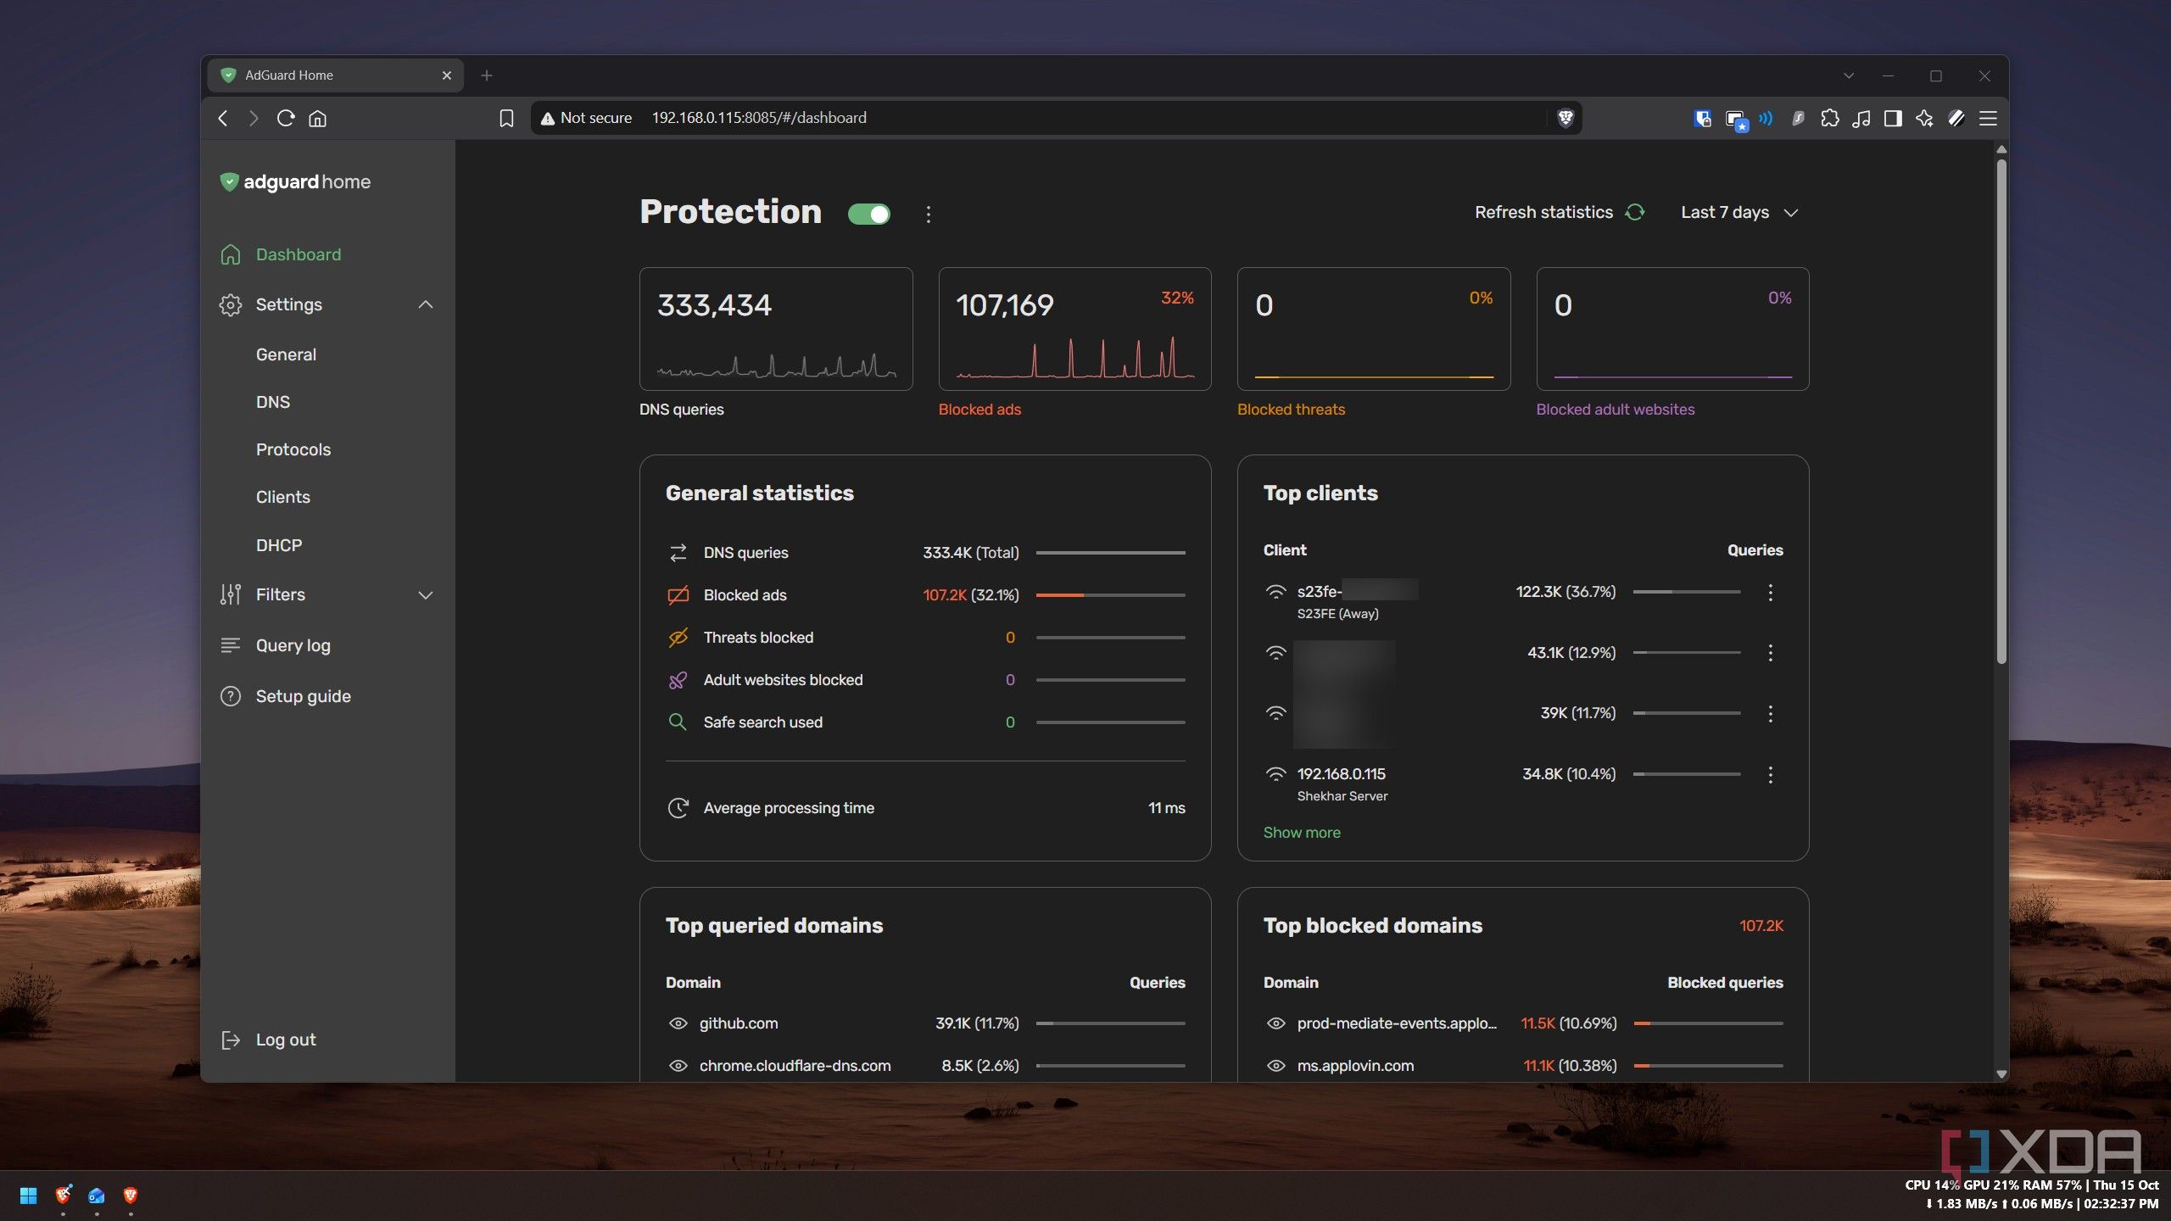Open the DNS queries stat card
Screen dimensions: 2171x1221
[776, 329]
